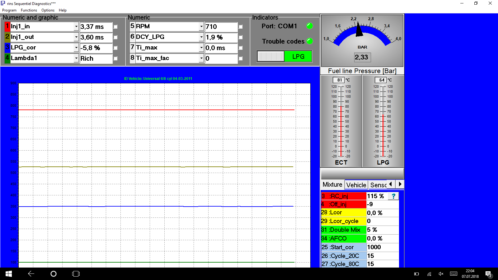Switch to the Vehicle tab
498x280 pixels.
coord(356,185)
